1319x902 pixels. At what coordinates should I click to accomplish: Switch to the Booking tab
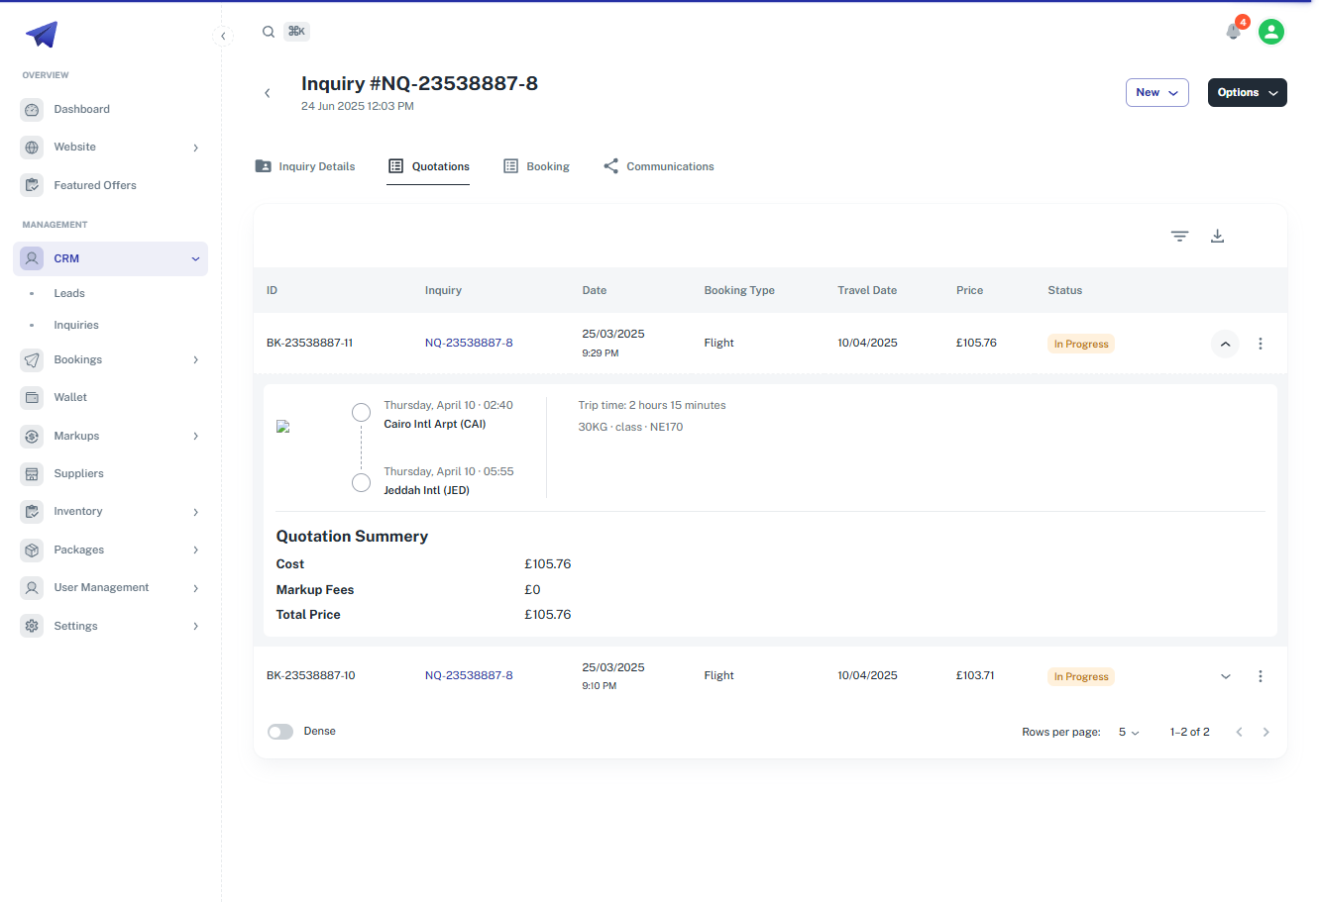[x=536, y=166]
